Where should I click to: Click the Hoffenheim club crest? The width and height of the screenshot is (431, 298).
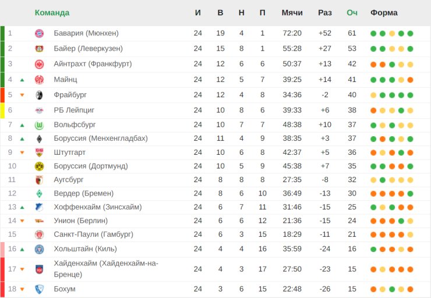pyautogui.click(x=39, y=207)
